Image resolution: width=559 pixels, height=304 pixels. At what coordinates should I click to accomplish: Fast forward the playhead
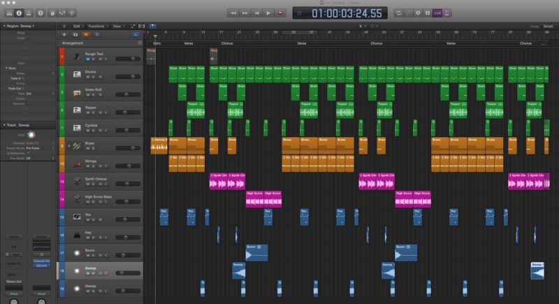[245, 13]
